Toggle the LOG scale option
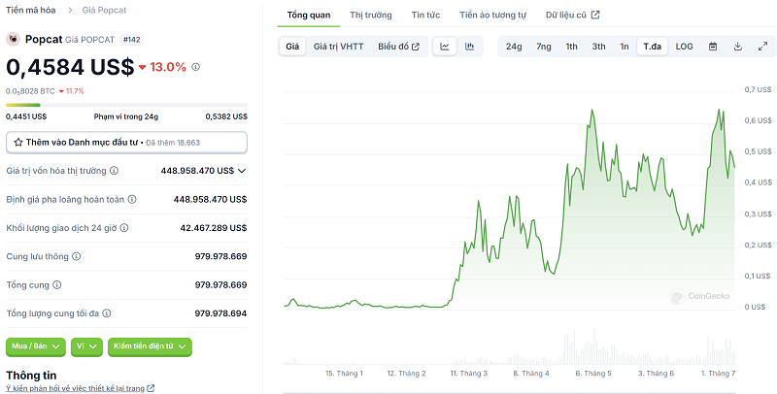The image size is (777, 394). pyautogui.click(x=684, y=47)
